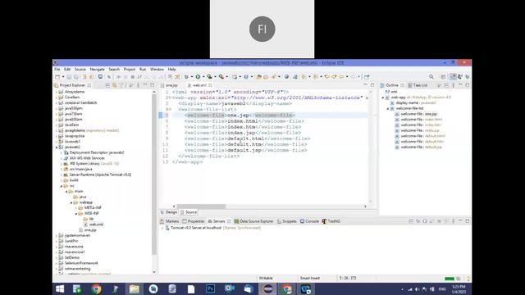Switch to the Design tab of the editor
The image size is (525, 295).
tap(169, 212)
